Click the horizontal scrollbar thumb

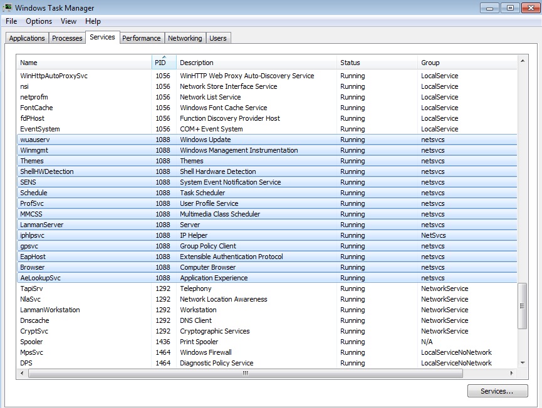(246, 373)
